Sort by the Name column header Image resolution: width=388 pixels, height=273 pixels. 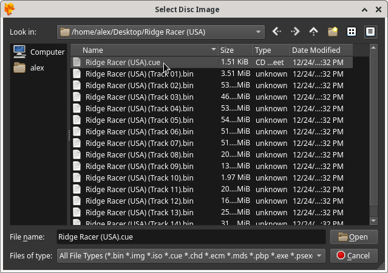coord(145,50)
